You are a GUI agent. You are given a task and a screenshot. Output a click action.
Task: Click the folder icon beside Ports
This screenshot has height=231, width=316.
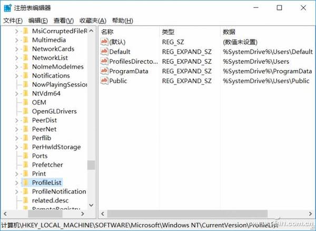(26, 156)
